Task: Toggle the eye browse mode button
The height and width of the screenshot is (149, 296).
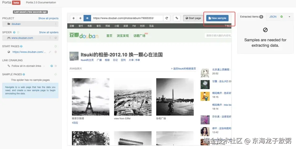Action: click(x=87, y=18)
